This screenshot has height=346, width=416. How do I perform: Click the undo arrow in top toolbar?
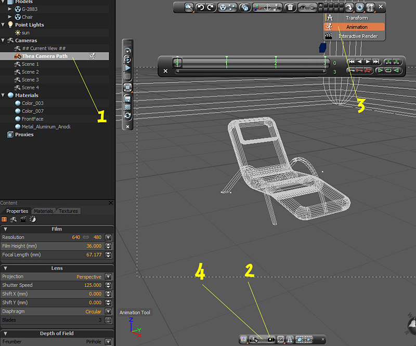point(200,7)
